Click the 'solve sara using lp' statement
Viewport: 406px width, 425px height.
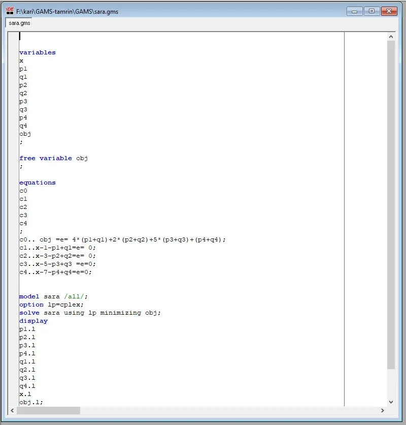(x=89, y=313)
